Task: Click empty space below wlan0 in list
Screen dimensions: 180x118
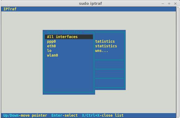Action: coord(69,74)
